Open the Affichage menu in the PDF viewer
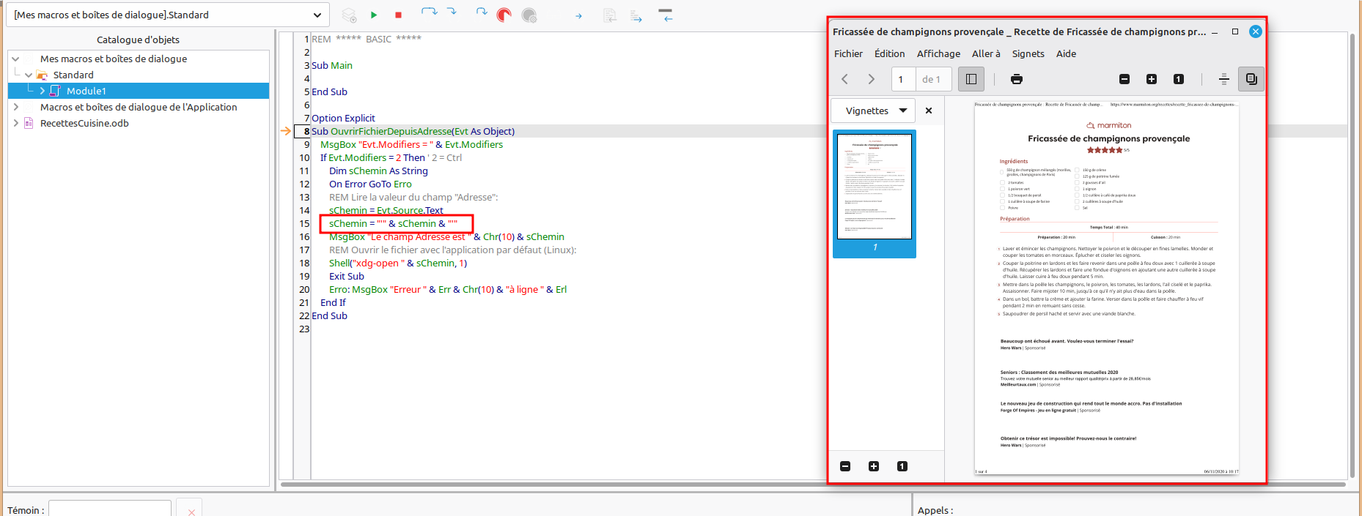 coord(938,53)
